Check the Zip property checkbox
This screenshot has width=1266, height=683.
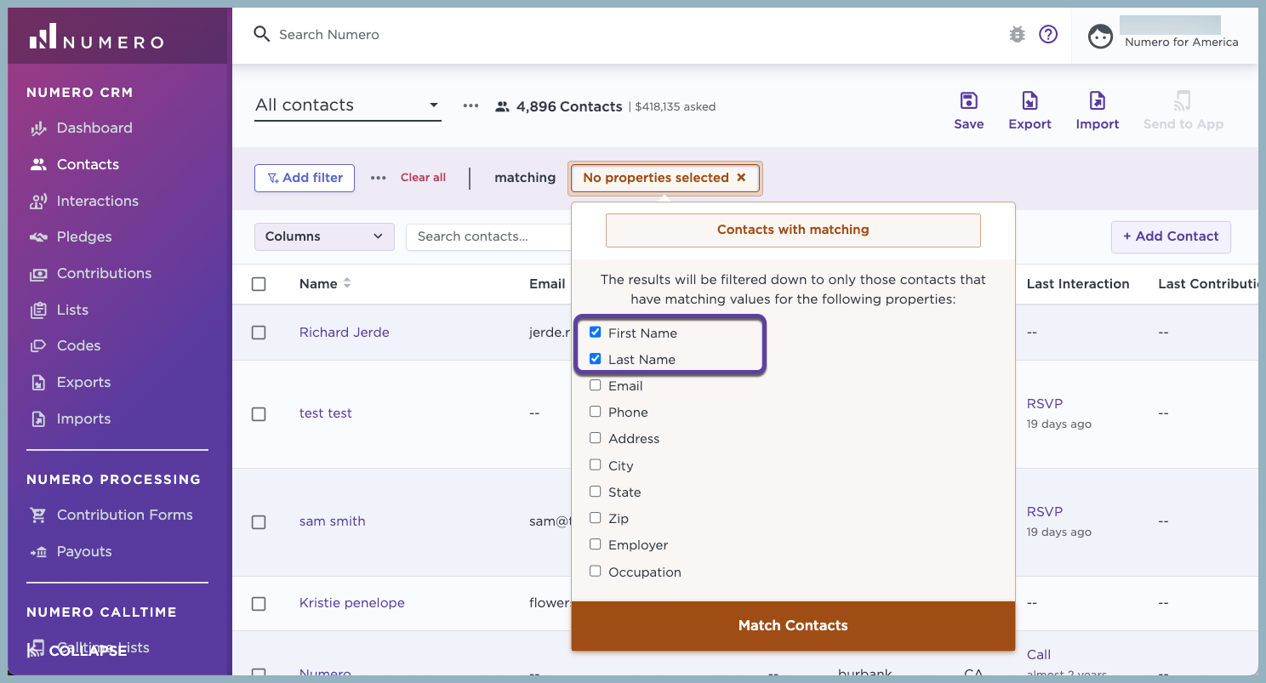click(x=596, y=518)
